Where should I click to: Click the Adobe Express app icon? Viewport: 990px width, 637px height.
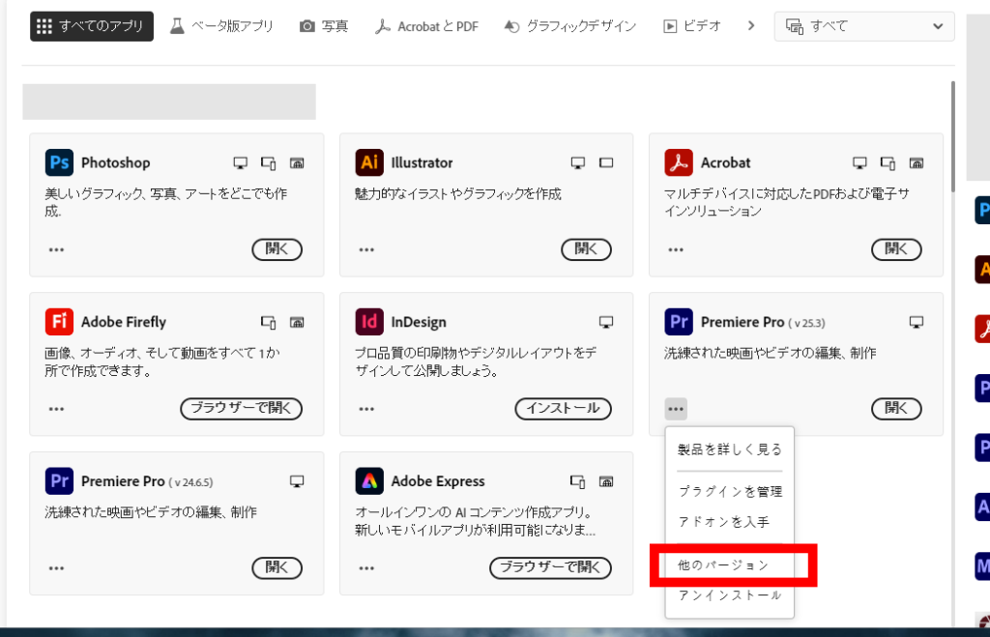pyautogui.click(x=369, y=481)
